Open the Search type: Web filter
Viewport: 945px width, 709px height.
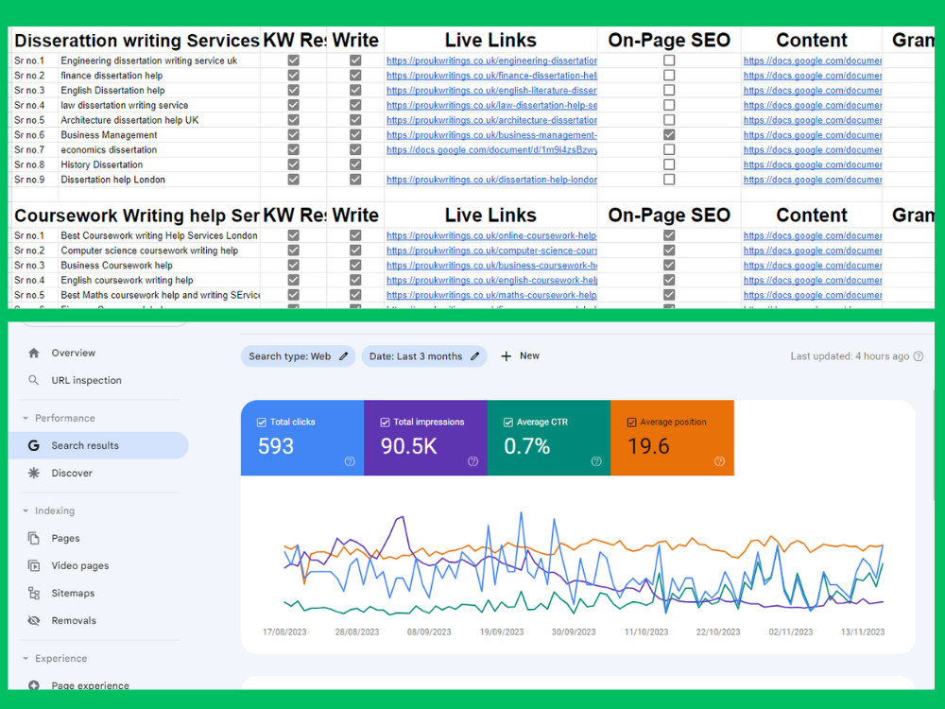click(x=298, y=355)
